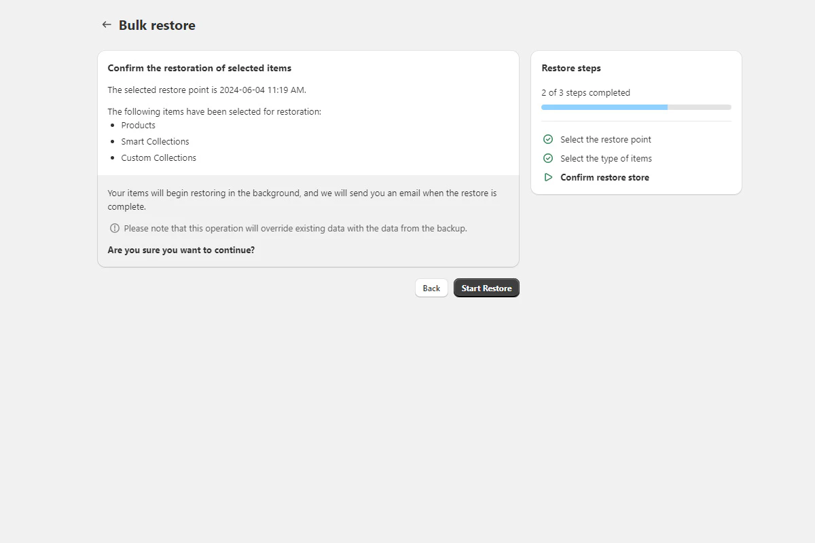Click the Restore steps panel header

[x=571, y=68]
